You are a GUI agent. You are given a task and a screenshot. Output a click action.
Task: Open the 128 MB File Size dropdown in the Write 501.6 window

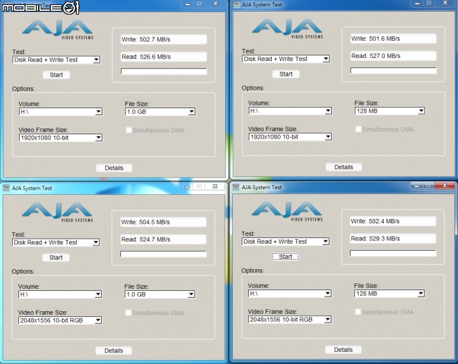click(x=390, y=111)
